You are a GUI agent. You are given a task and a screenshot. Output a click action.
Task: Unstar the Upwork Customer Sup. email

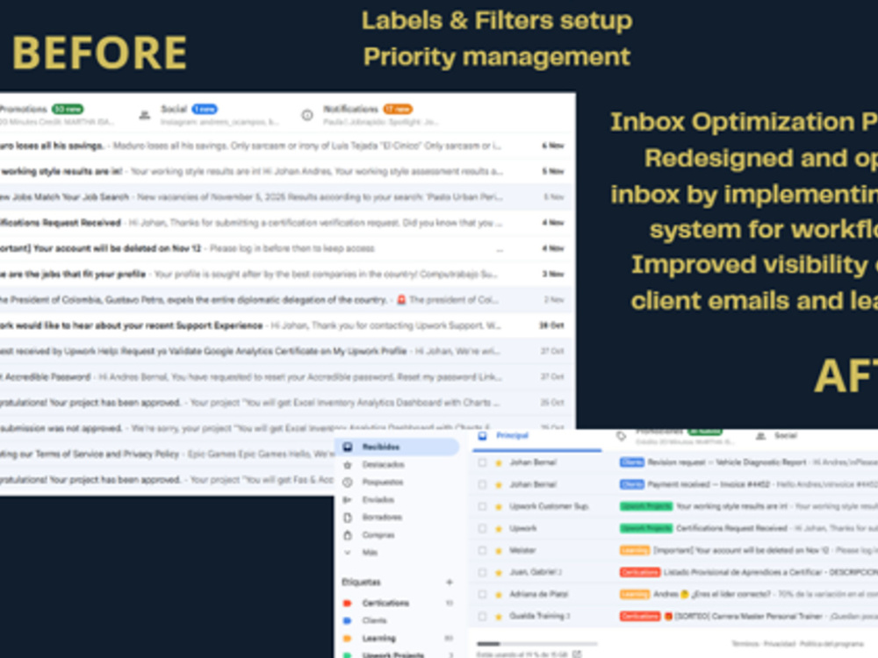point(499,506)
